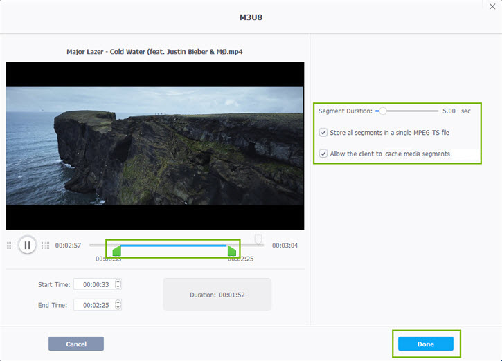Increase Start Time with the up arrow
502x361 pixels.
pyautogui.click(x=118, y=281)
